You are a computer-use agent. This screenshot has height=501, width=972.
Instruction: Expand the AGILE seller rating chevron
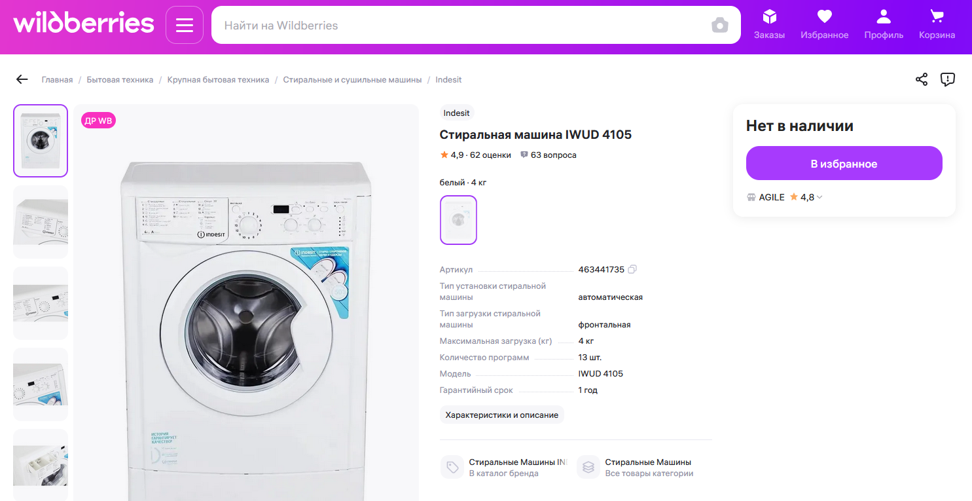pyautogui.click(x=819, y=197)
